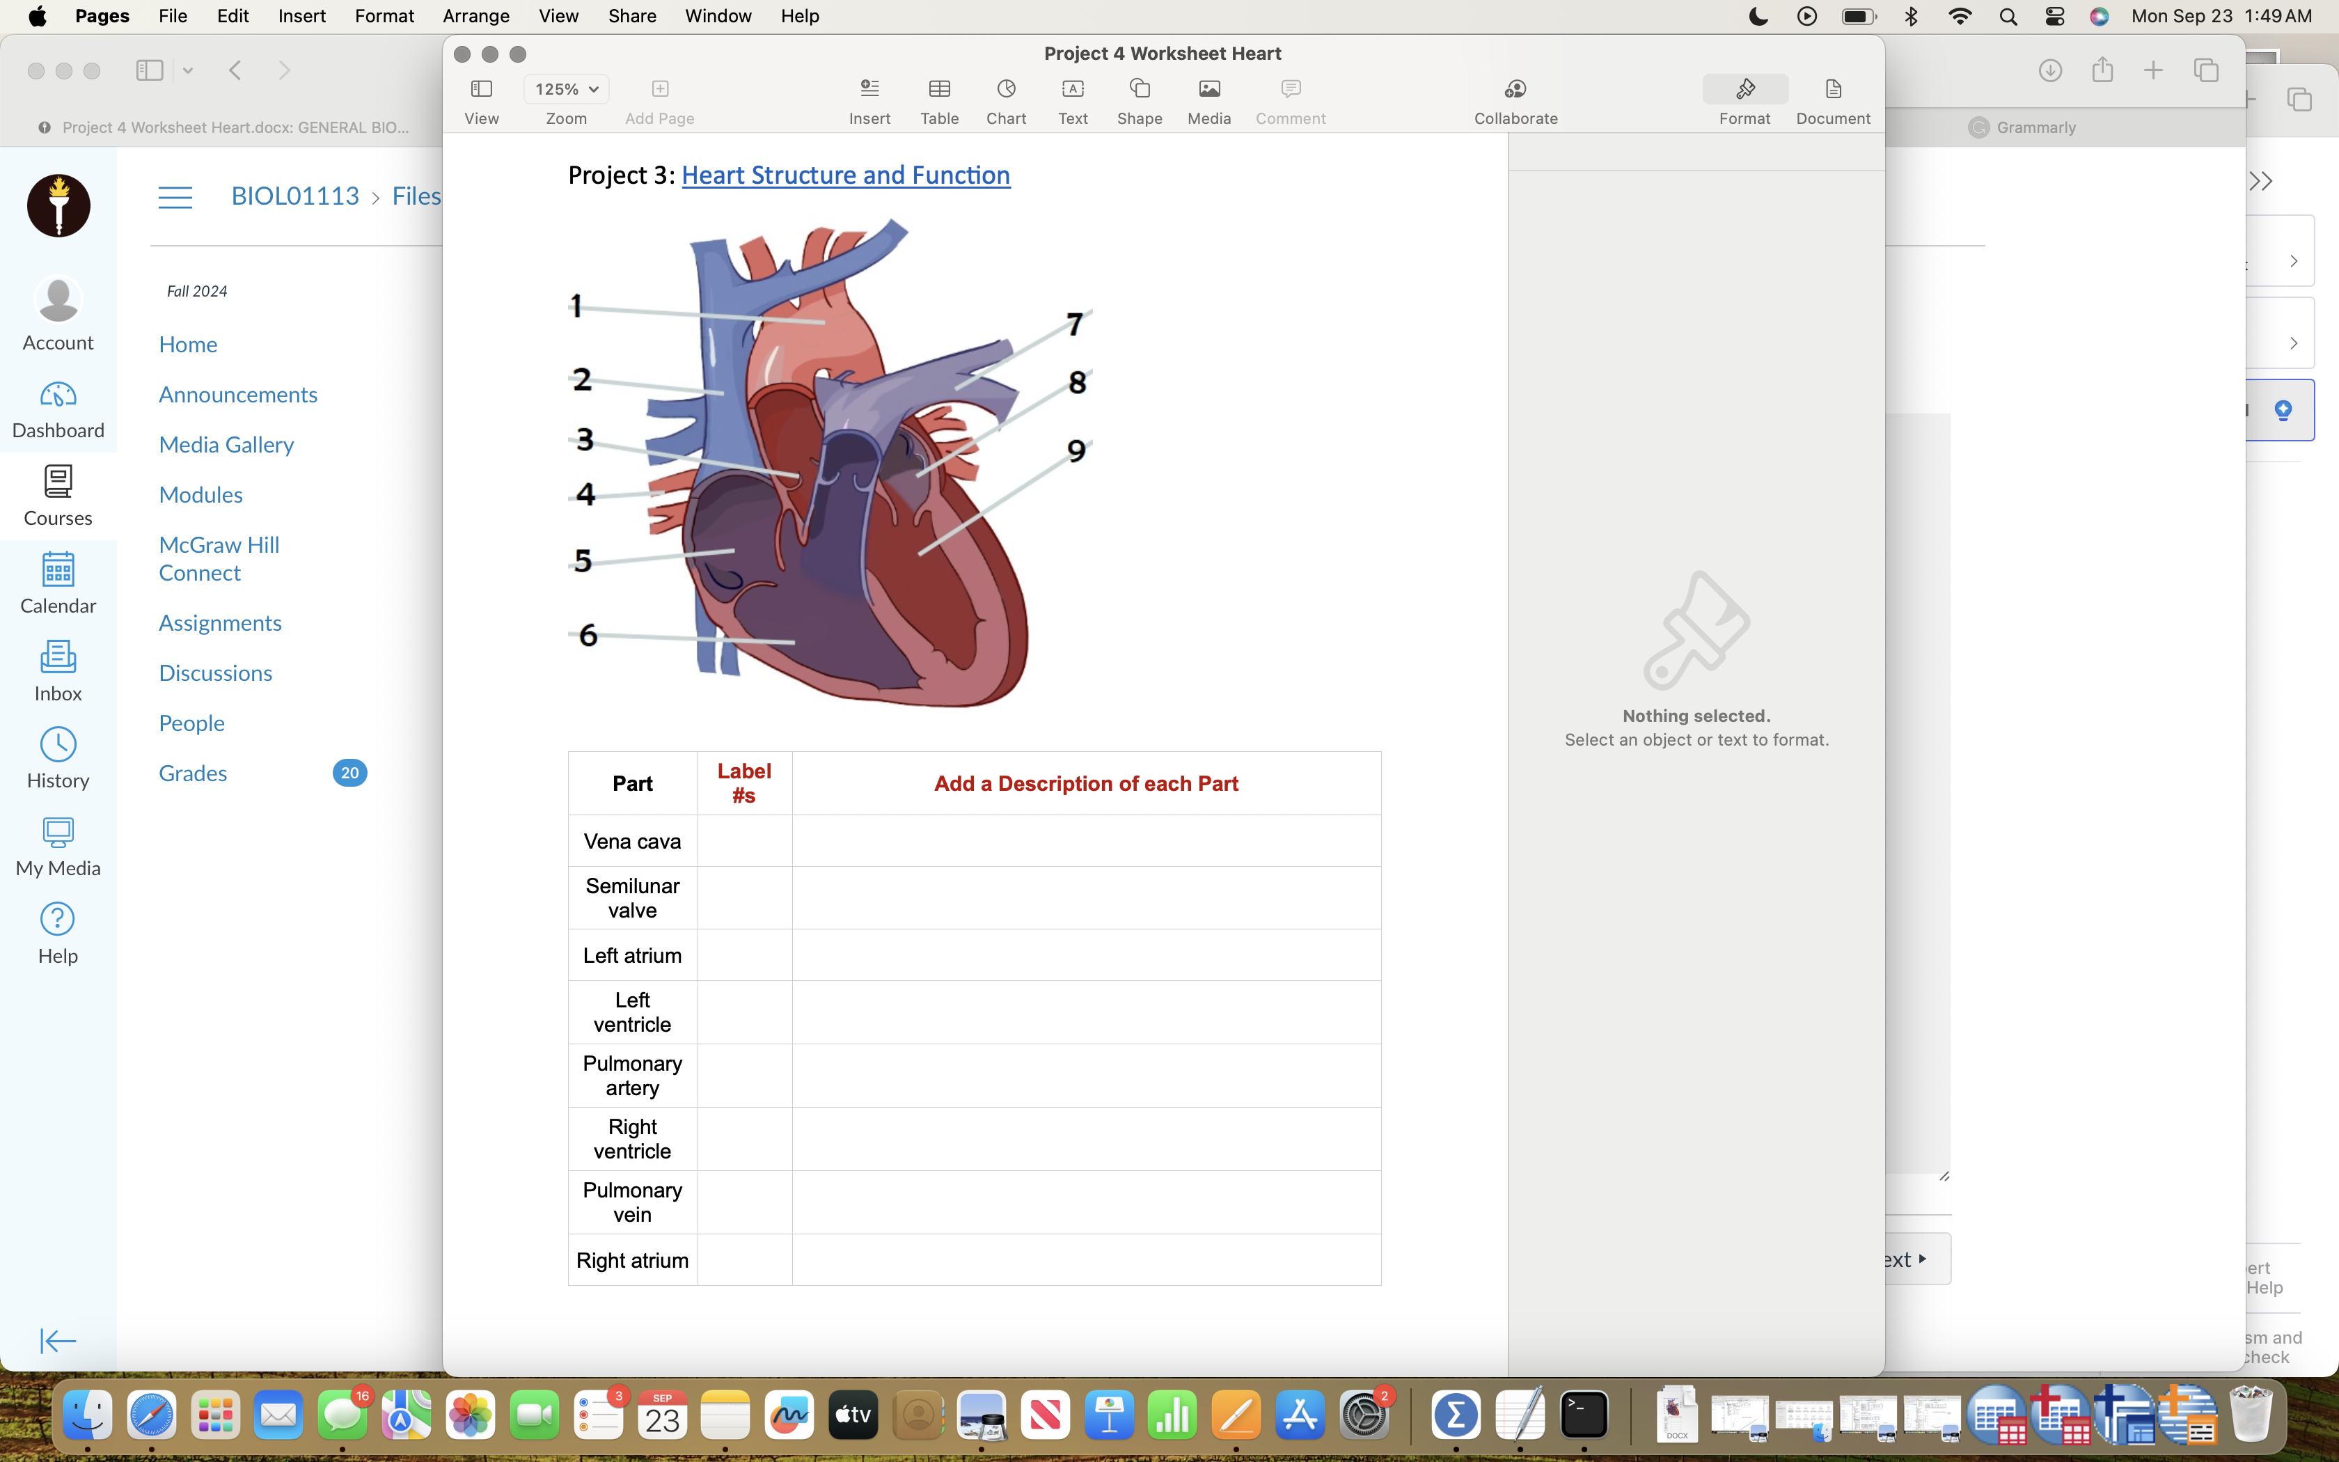Click the Vena cava label number cell

744,841
